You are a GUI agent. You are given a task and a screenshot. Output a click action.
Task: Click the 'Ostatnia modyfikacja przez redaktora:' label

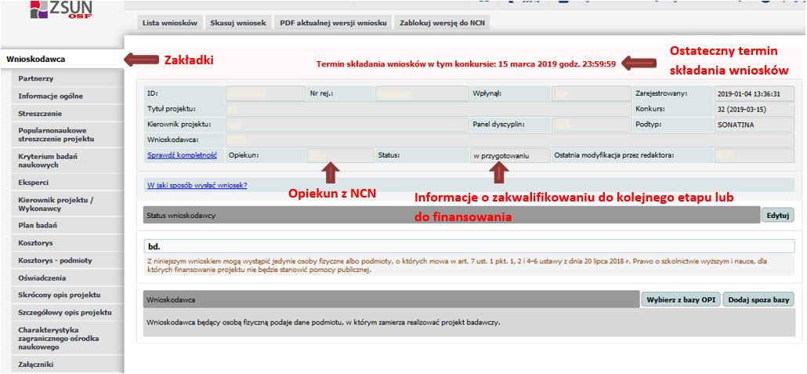[614, 154]
